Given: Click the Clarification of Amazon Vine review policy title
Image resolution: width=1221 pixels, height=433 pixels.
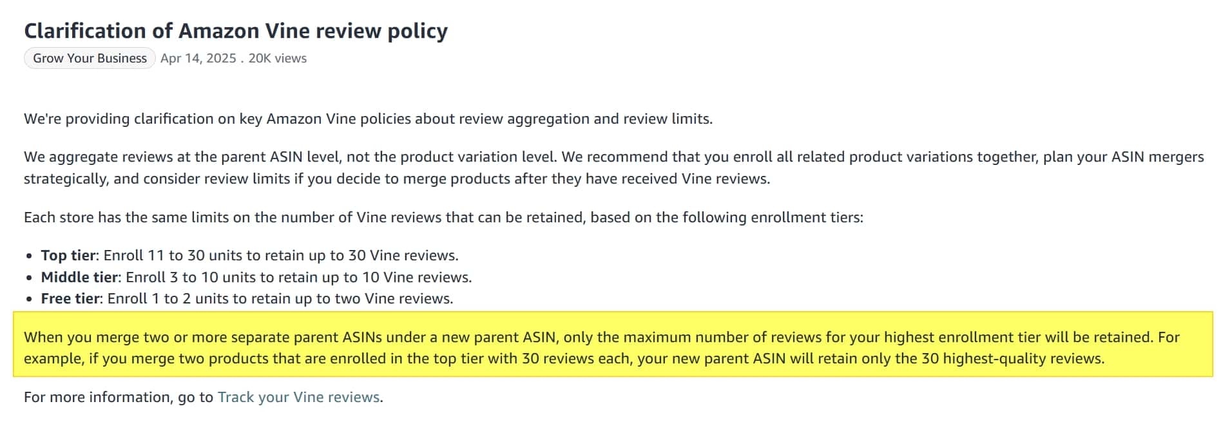Looking at the screenshot, I should click(x=236, y=31).
